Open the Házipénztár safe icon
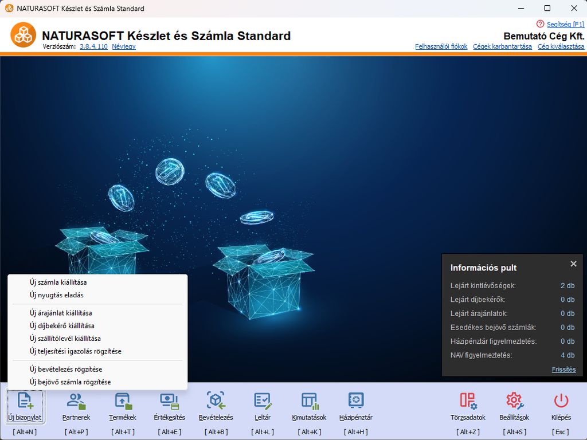 click(356, 401)
